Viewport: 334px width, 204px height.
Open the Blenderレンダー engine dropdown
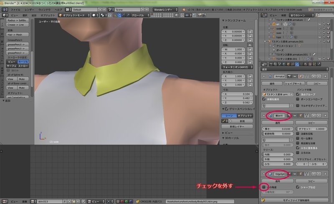pos(165,10)
